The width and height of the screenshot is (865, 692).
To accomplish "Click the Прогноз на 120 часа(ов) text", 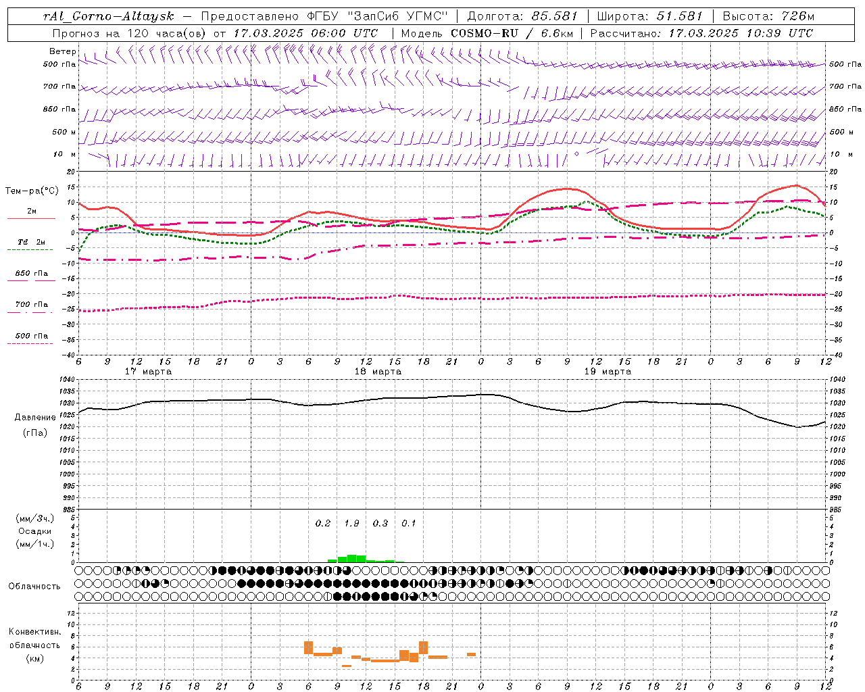I will (x=130, y=33).
